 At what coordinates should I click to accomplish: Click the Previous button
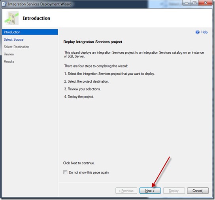click(x=126, y=191)
